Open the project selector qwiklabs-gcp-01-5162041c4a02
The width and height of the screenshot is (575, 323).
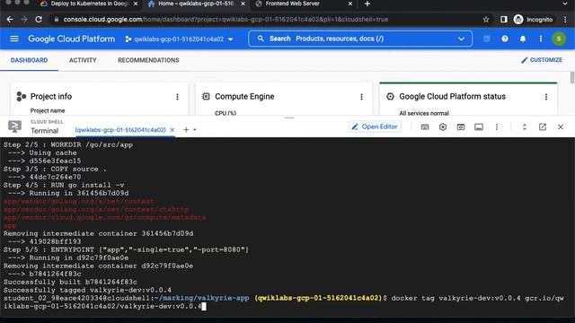click(x=180, y=39)
